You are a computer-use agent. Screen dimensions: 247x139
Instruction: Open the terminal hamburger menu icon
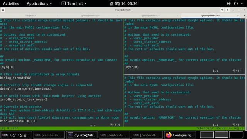click(228, 10)
